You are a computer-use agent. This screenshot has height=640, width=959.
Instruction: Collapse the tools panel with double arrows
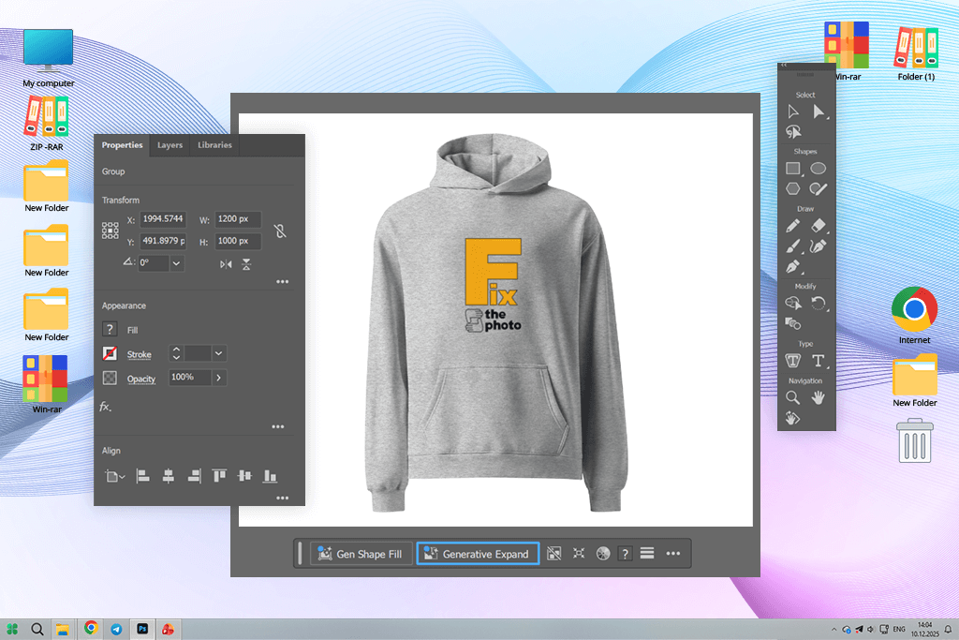pyautogui.click(x=784, y=65)
